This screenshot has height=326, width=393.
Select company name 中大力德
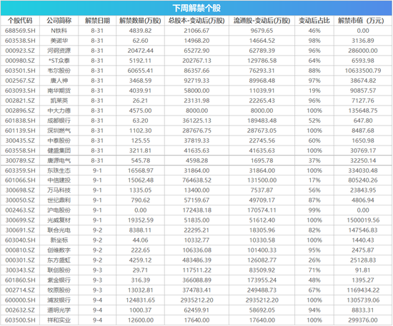pos(59,111)
